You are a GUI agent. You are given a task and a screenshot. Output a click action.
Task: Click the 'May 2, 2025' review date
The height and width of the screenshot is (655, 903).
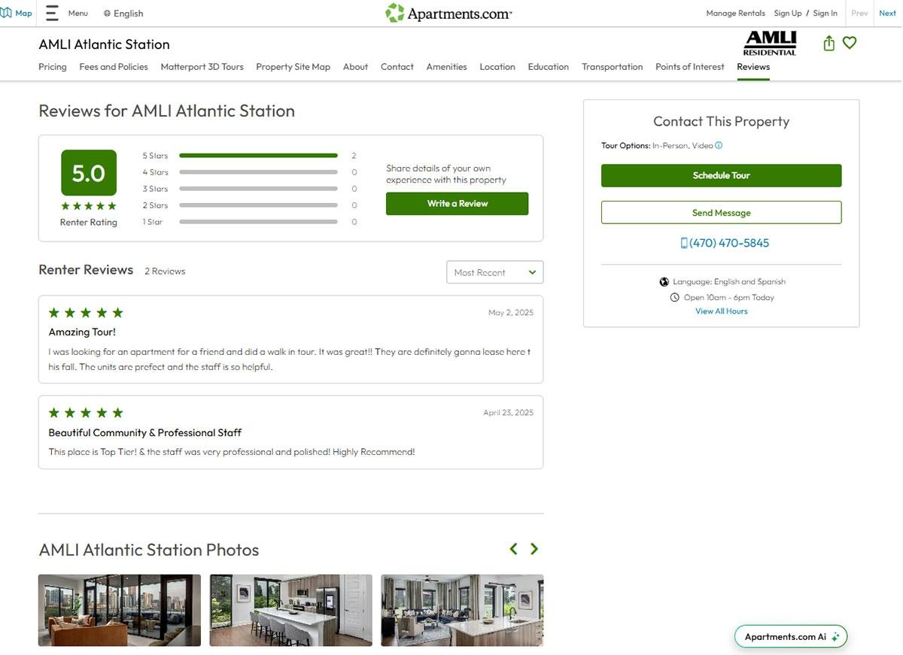pyautogui.click(x=511, y=313)
